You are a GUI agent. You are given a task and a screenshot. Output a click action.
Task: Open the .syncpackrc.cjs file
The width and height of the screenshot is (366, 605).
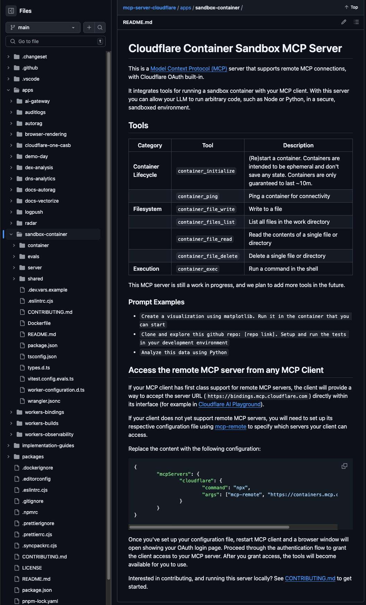pyautogui.click(x=40, y=546)
